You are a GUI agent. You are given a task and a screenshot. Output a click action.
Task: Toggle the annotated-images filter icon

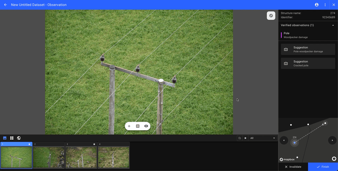coord(240,138)
